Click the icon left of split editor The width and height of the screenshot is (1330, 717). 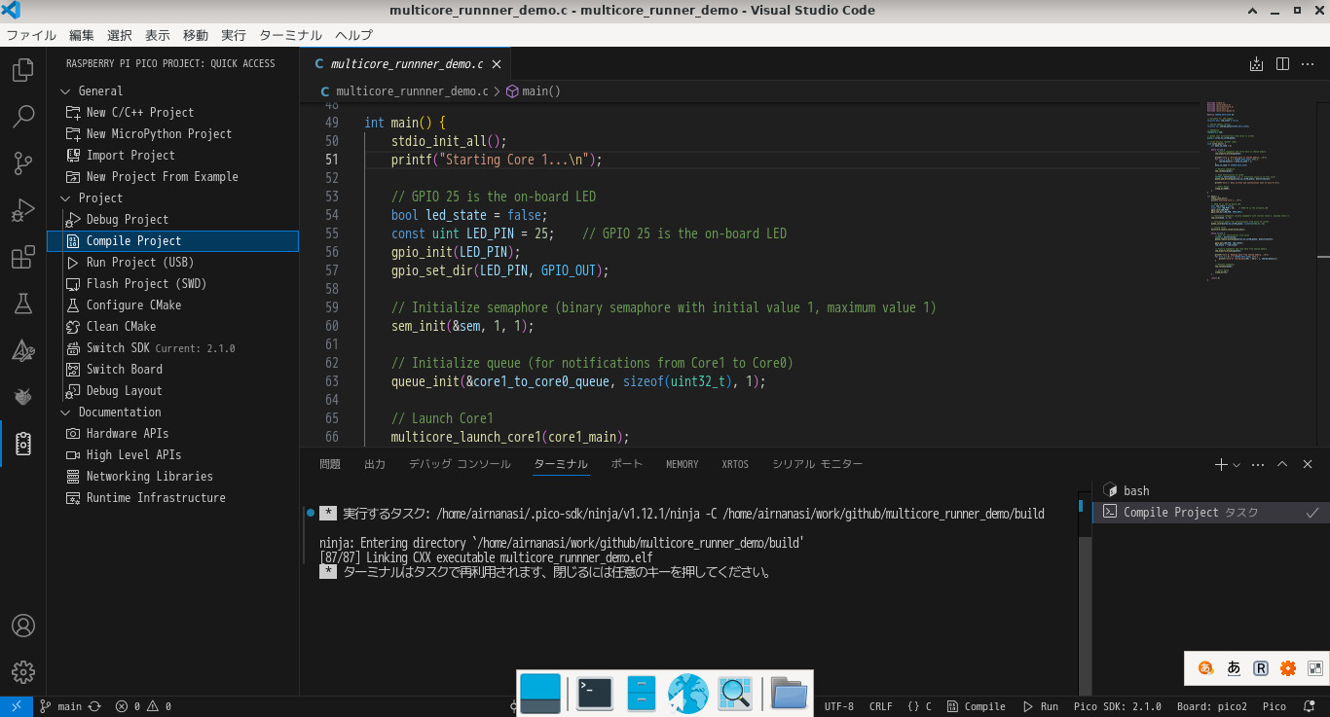[1256, 64]
